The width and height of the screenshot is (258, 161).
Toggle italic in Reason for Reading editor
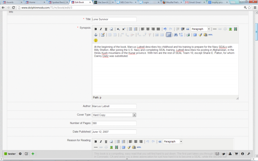click(x=101, y=141)
